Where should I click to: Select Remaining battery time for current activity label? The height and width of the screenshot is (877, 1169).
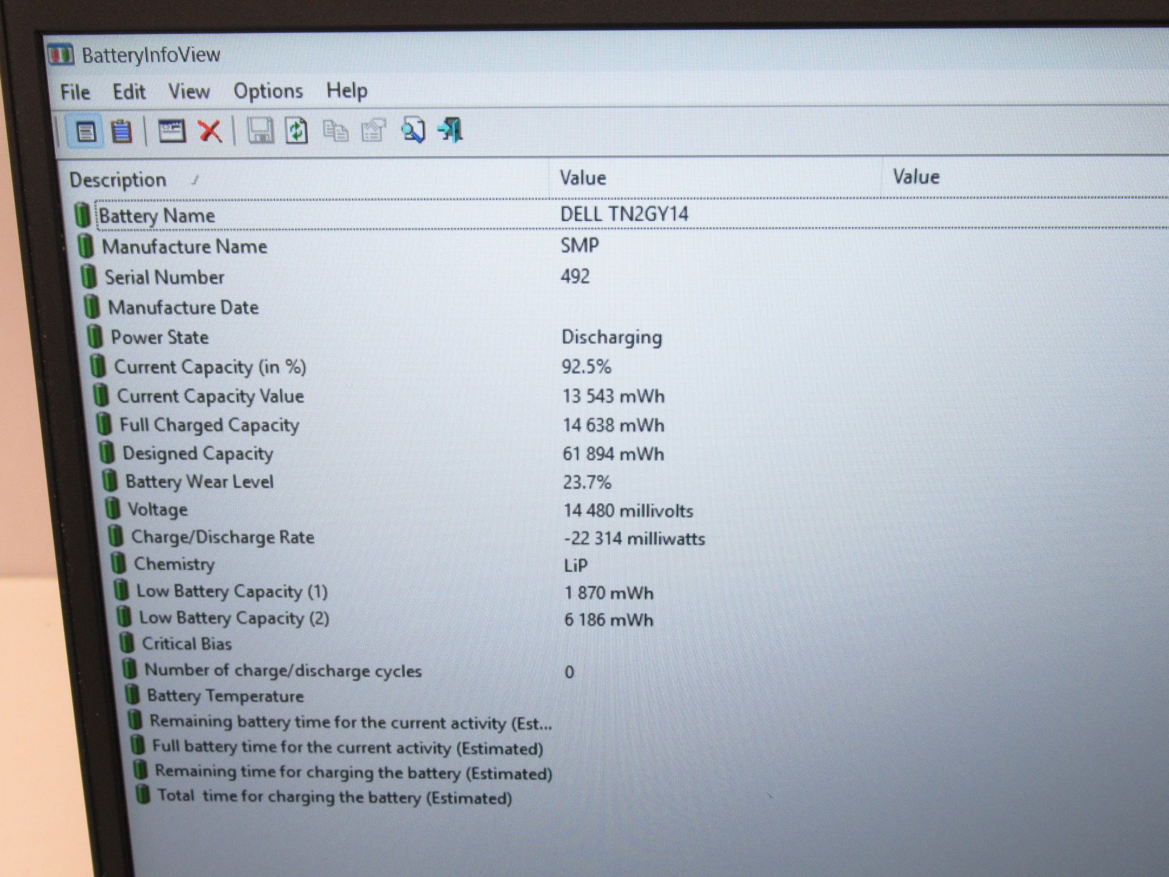[351, 722]
